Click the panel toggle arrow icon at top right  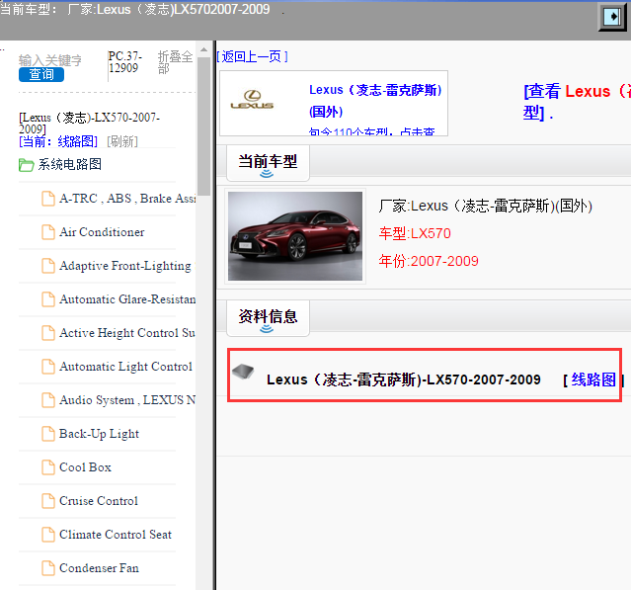pyautogui.click(x=612, y=17)
